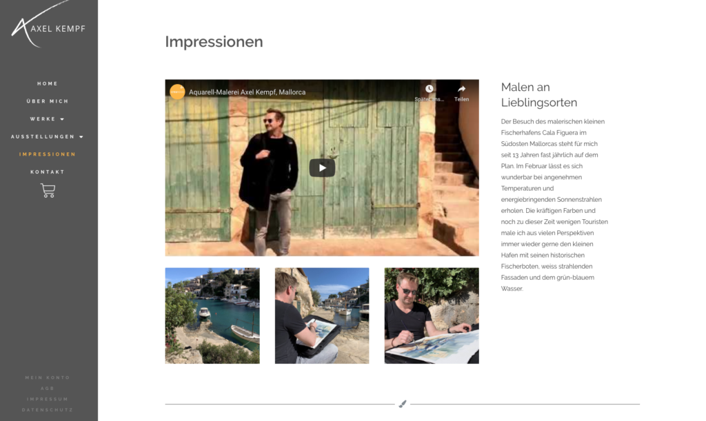Click the video title Aquarell-Malerei Axel Kempf

(x=248, y=92)
